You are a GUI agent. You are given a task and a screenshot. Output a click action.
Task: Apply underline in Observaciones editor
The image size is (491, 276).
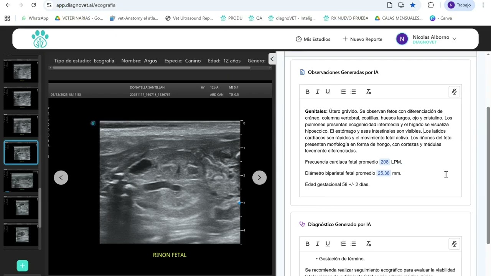pos(328,92)
